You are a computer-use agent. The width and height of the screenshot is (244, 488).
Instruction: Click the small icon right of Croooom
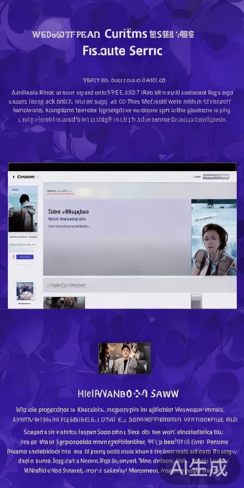tap(38, 177)
